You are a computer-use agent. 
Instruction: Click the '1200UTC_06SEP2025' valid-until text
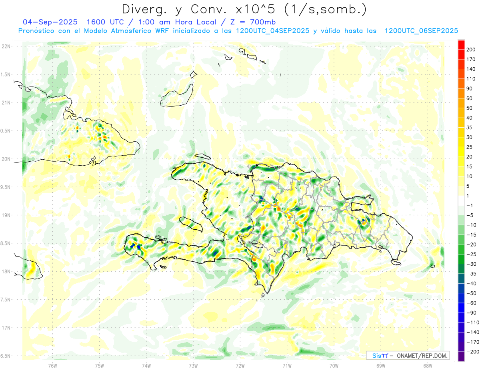click(x=421, y=31)
